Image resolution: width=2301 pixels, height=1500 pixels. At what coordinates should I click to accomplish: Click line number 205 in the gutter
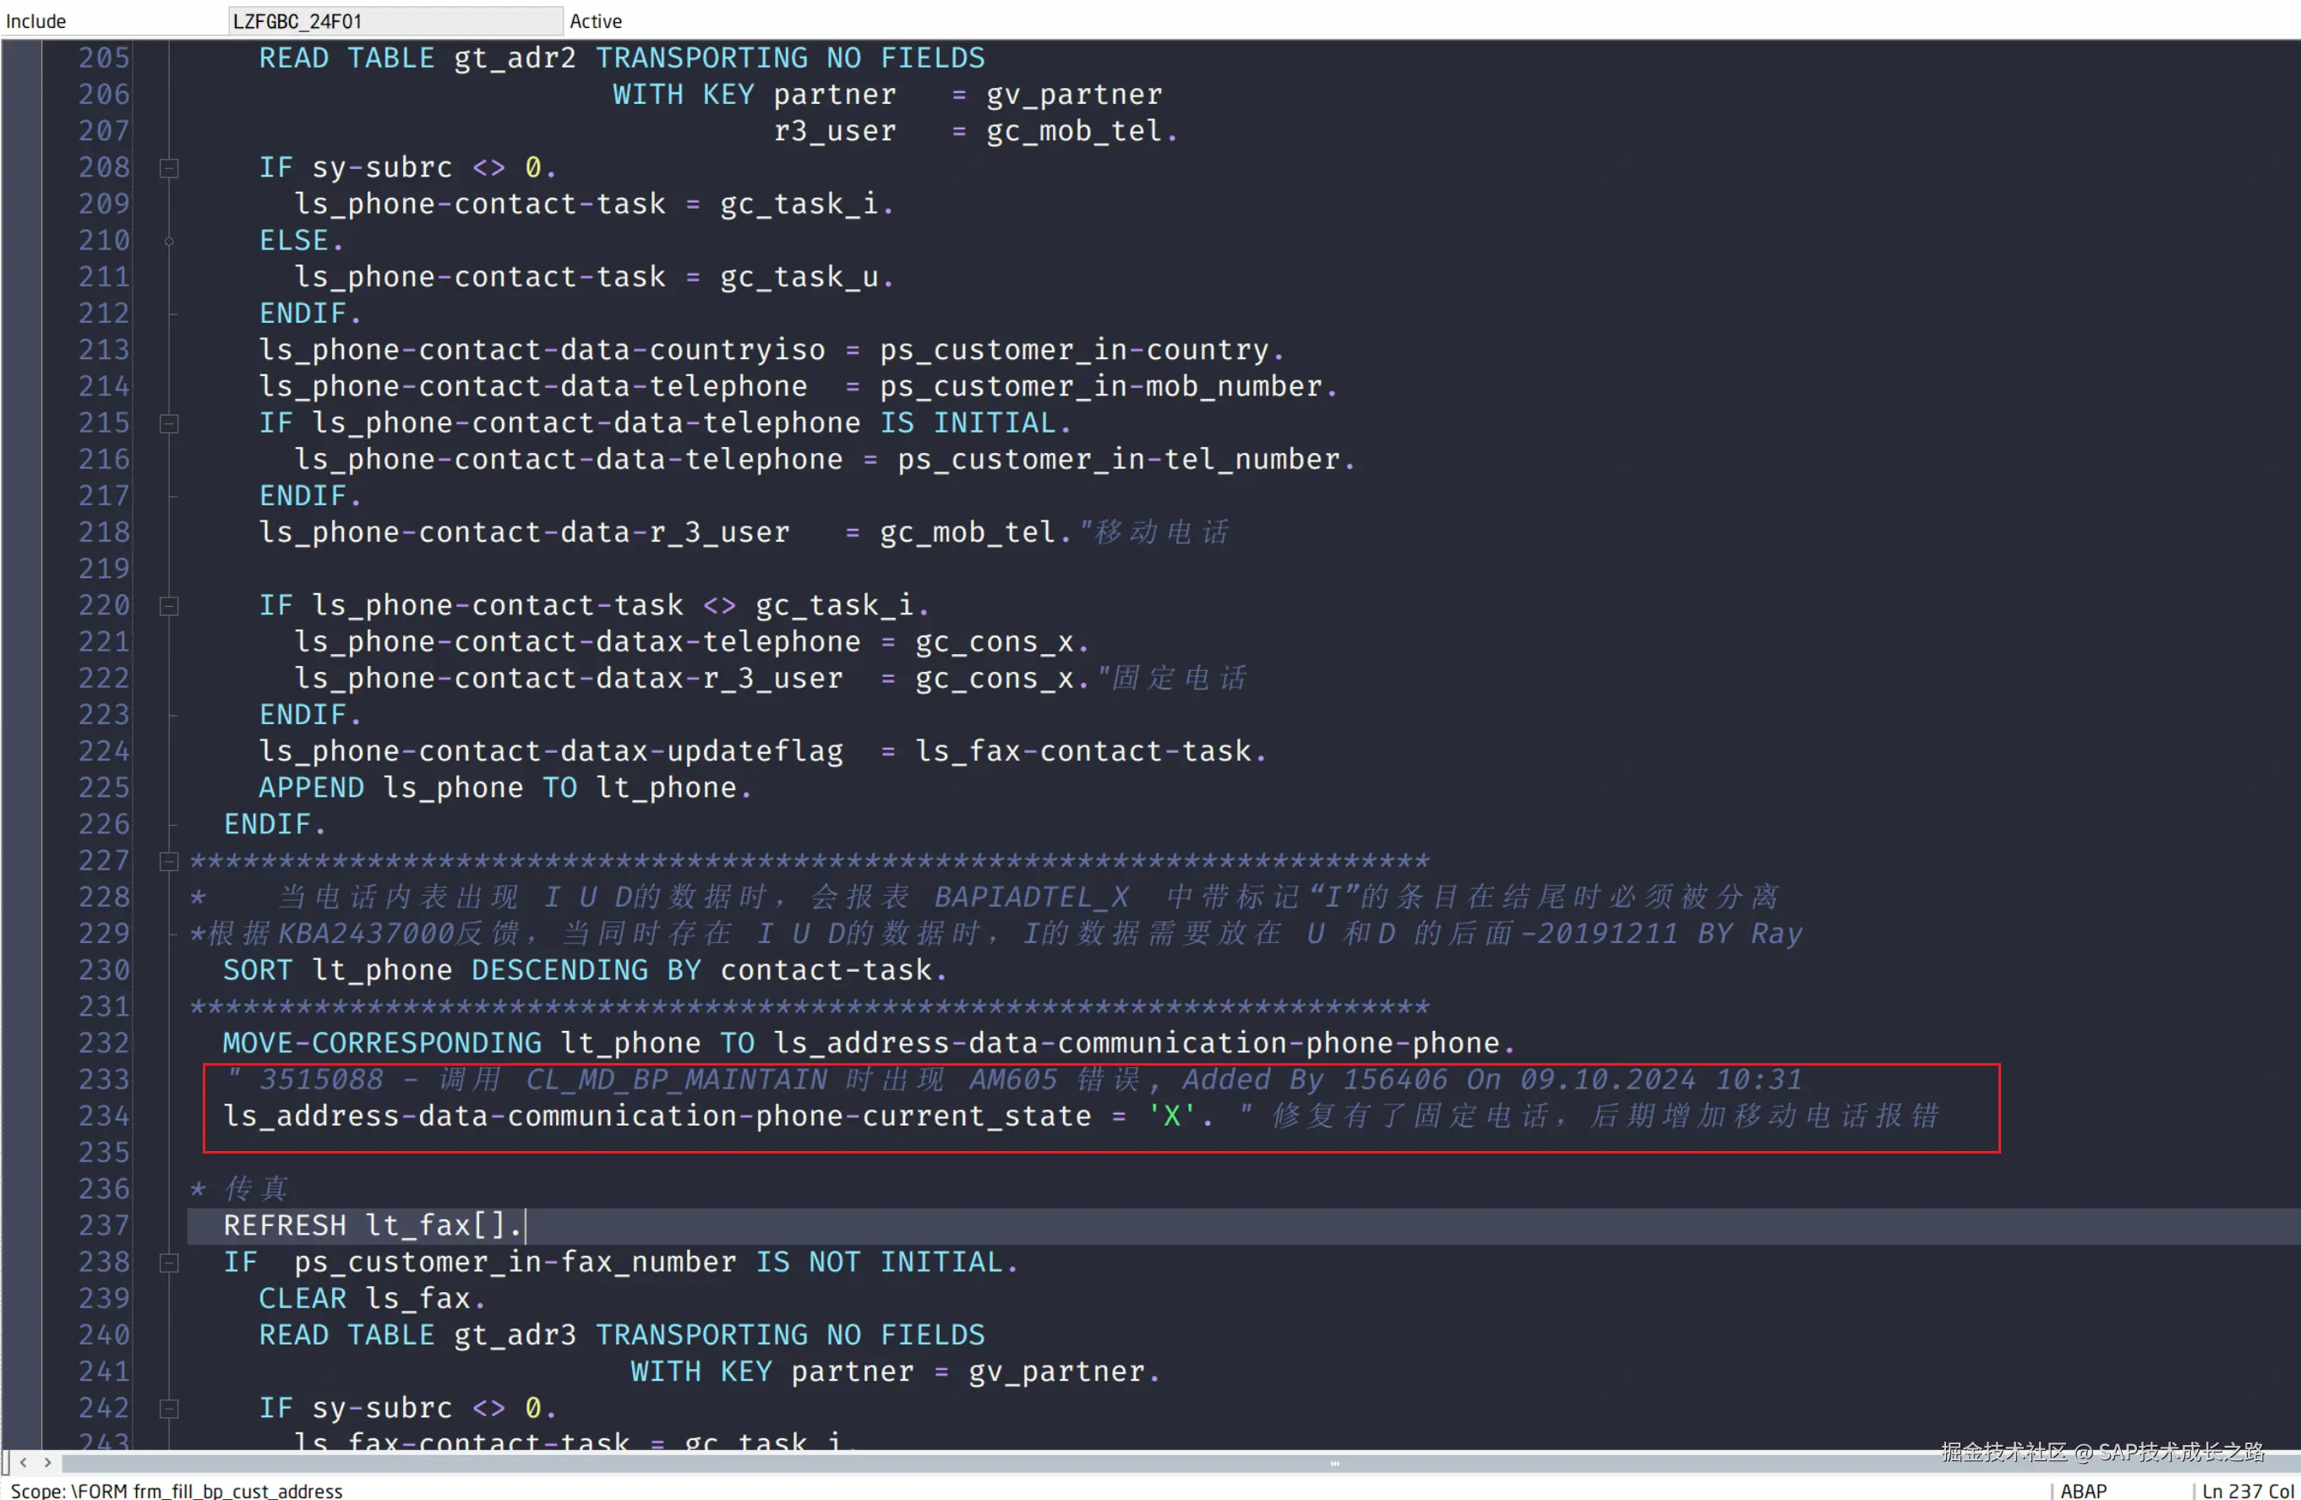pyautogui.click(x=103, y=58)
